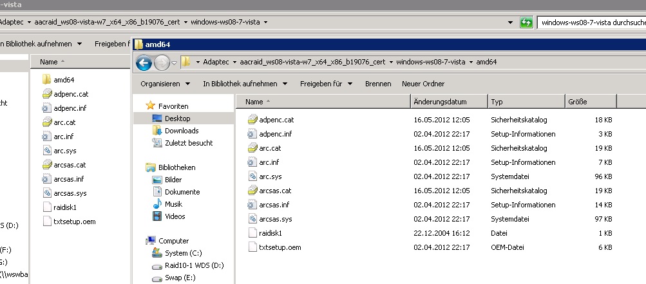646x284 pixels.
Task: Click the Computer icon in sidebar
Action: point(151,241)
